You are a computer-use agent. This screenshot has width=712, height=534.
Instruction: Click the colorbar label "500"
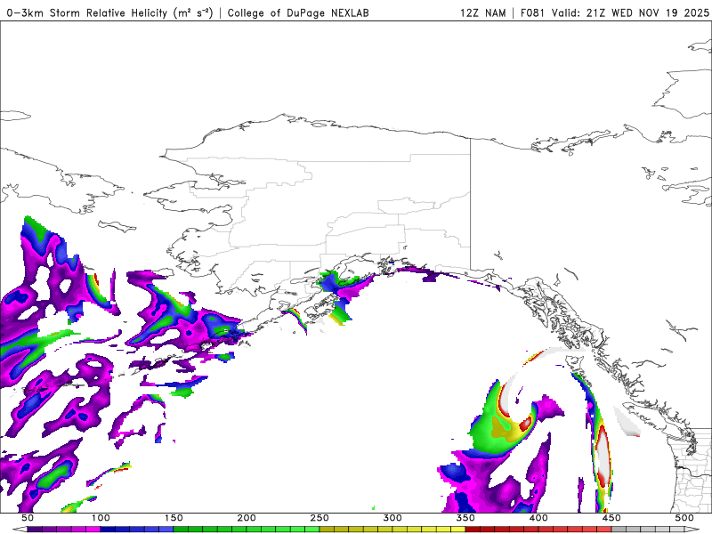tap(684, 518)
